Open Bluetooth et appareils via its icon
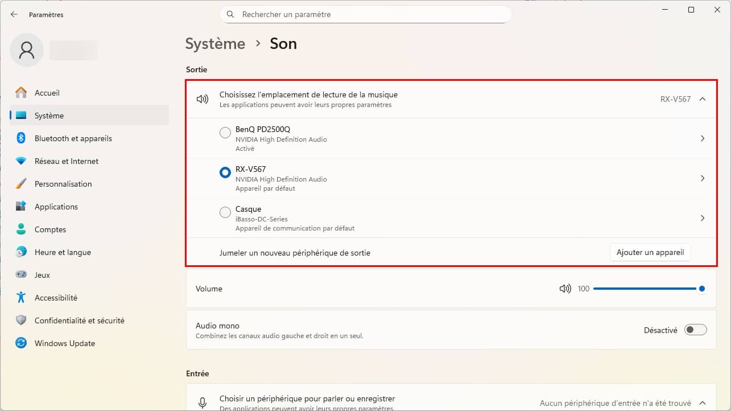The height and width of the screenshot is (411, 731). click(x=21, y=138)
